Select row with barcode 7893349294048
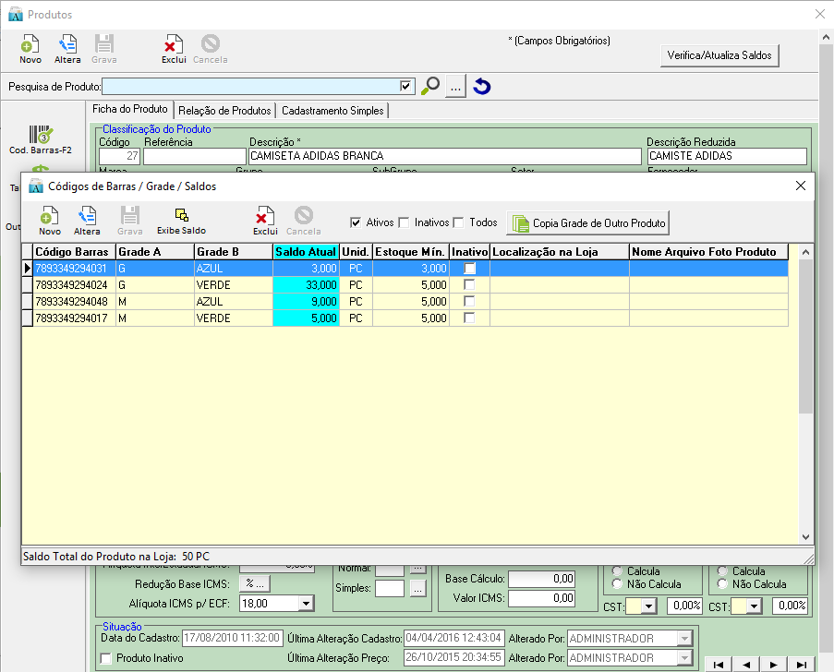The image size is (834, 672). click(74, 302)
